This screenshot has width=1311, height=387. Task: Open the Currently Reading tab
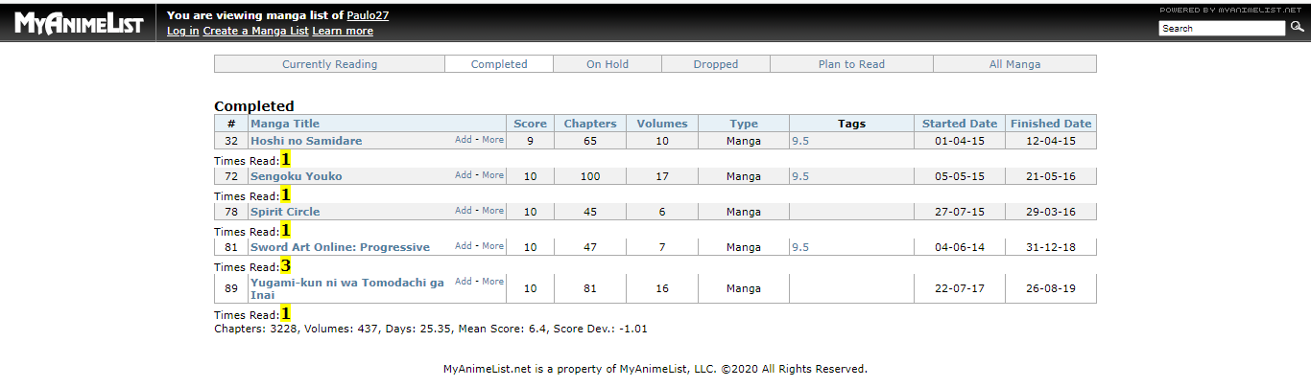329,64
